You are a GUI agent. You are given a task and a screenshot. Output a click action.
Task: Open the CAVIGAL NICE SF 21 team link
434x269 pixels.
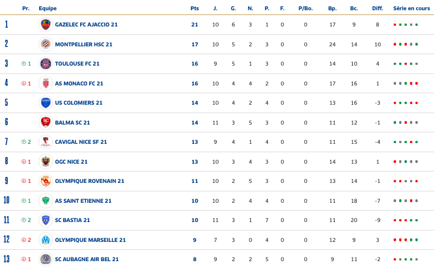coord(81,142)
